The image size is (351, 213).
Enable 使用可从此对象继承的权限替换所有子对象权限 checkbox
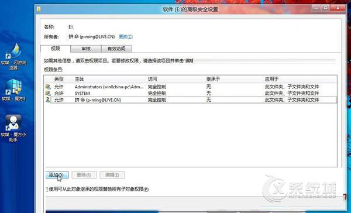tap(47, 190)
